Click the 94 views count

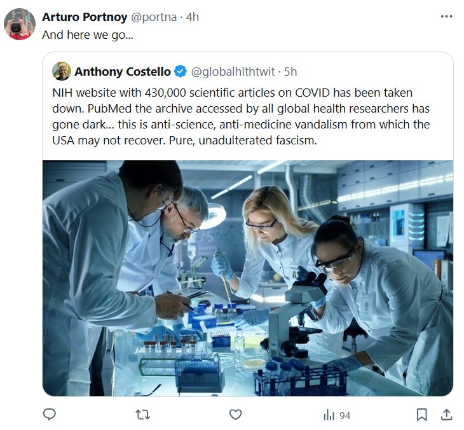click(345, 415)
